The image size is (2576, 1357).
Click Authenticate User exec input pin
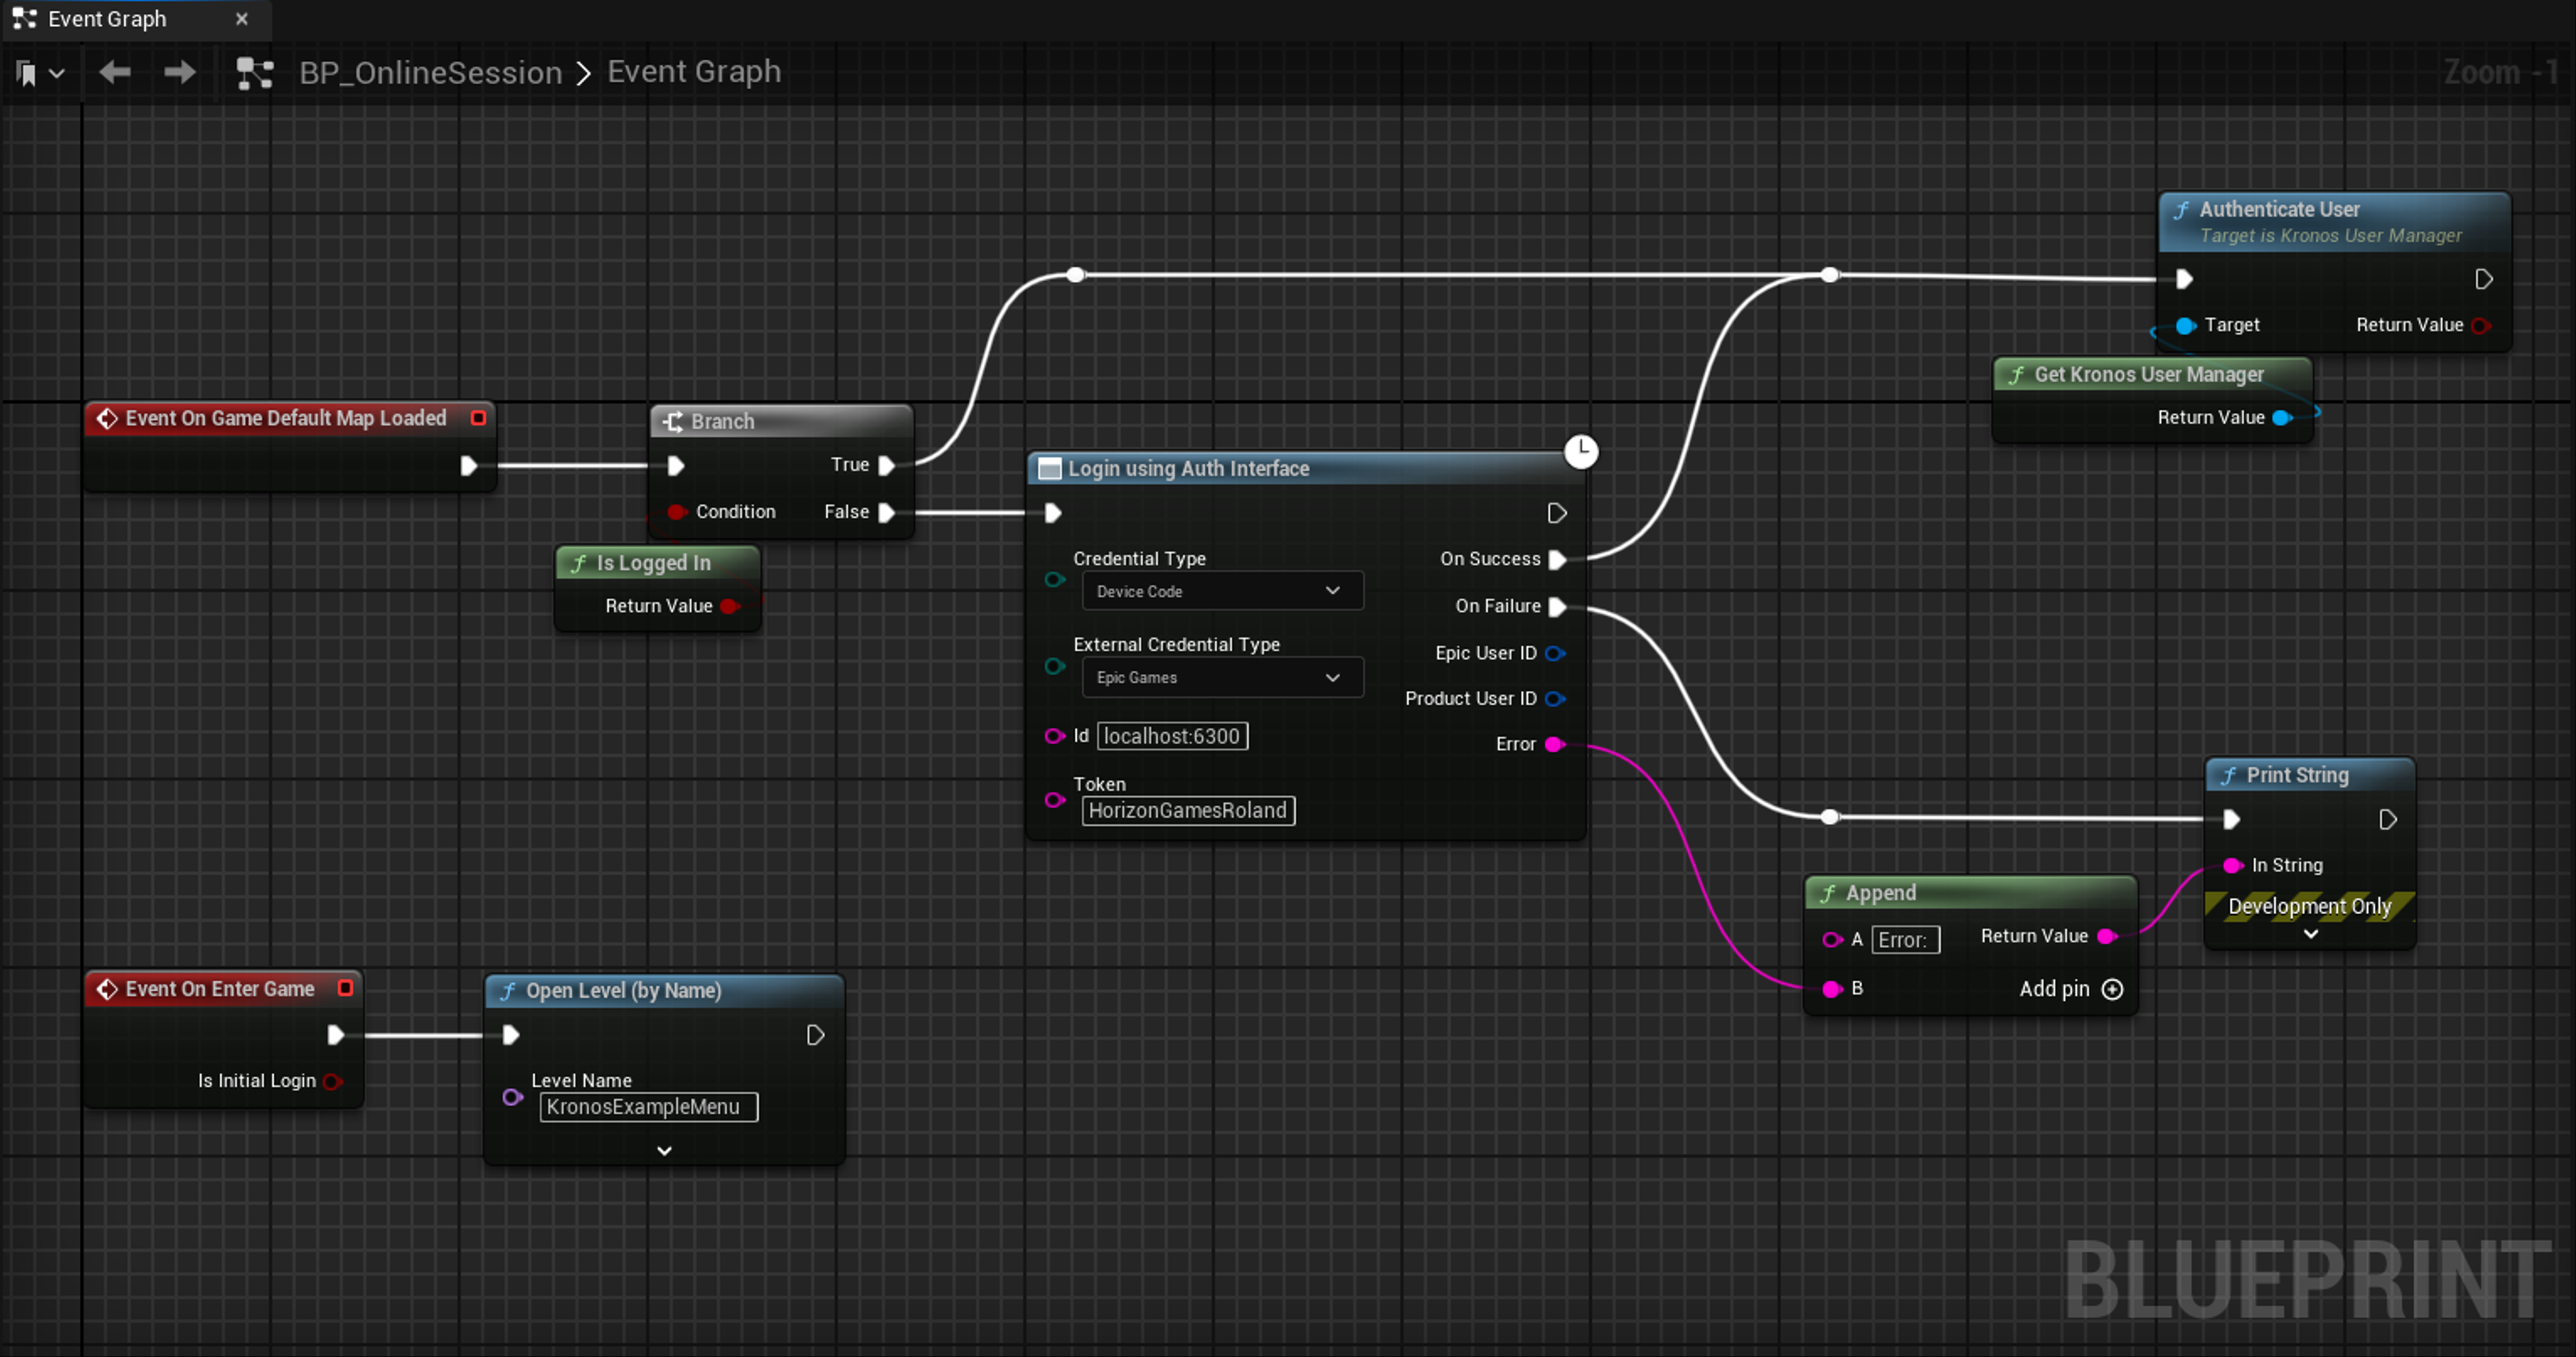coord(2184,279)
